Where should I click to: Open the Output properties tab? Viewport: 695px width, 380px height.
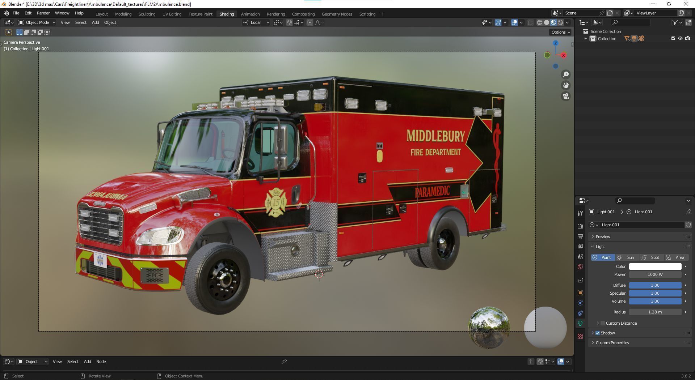pyautogui.click(x=580, y=236)
